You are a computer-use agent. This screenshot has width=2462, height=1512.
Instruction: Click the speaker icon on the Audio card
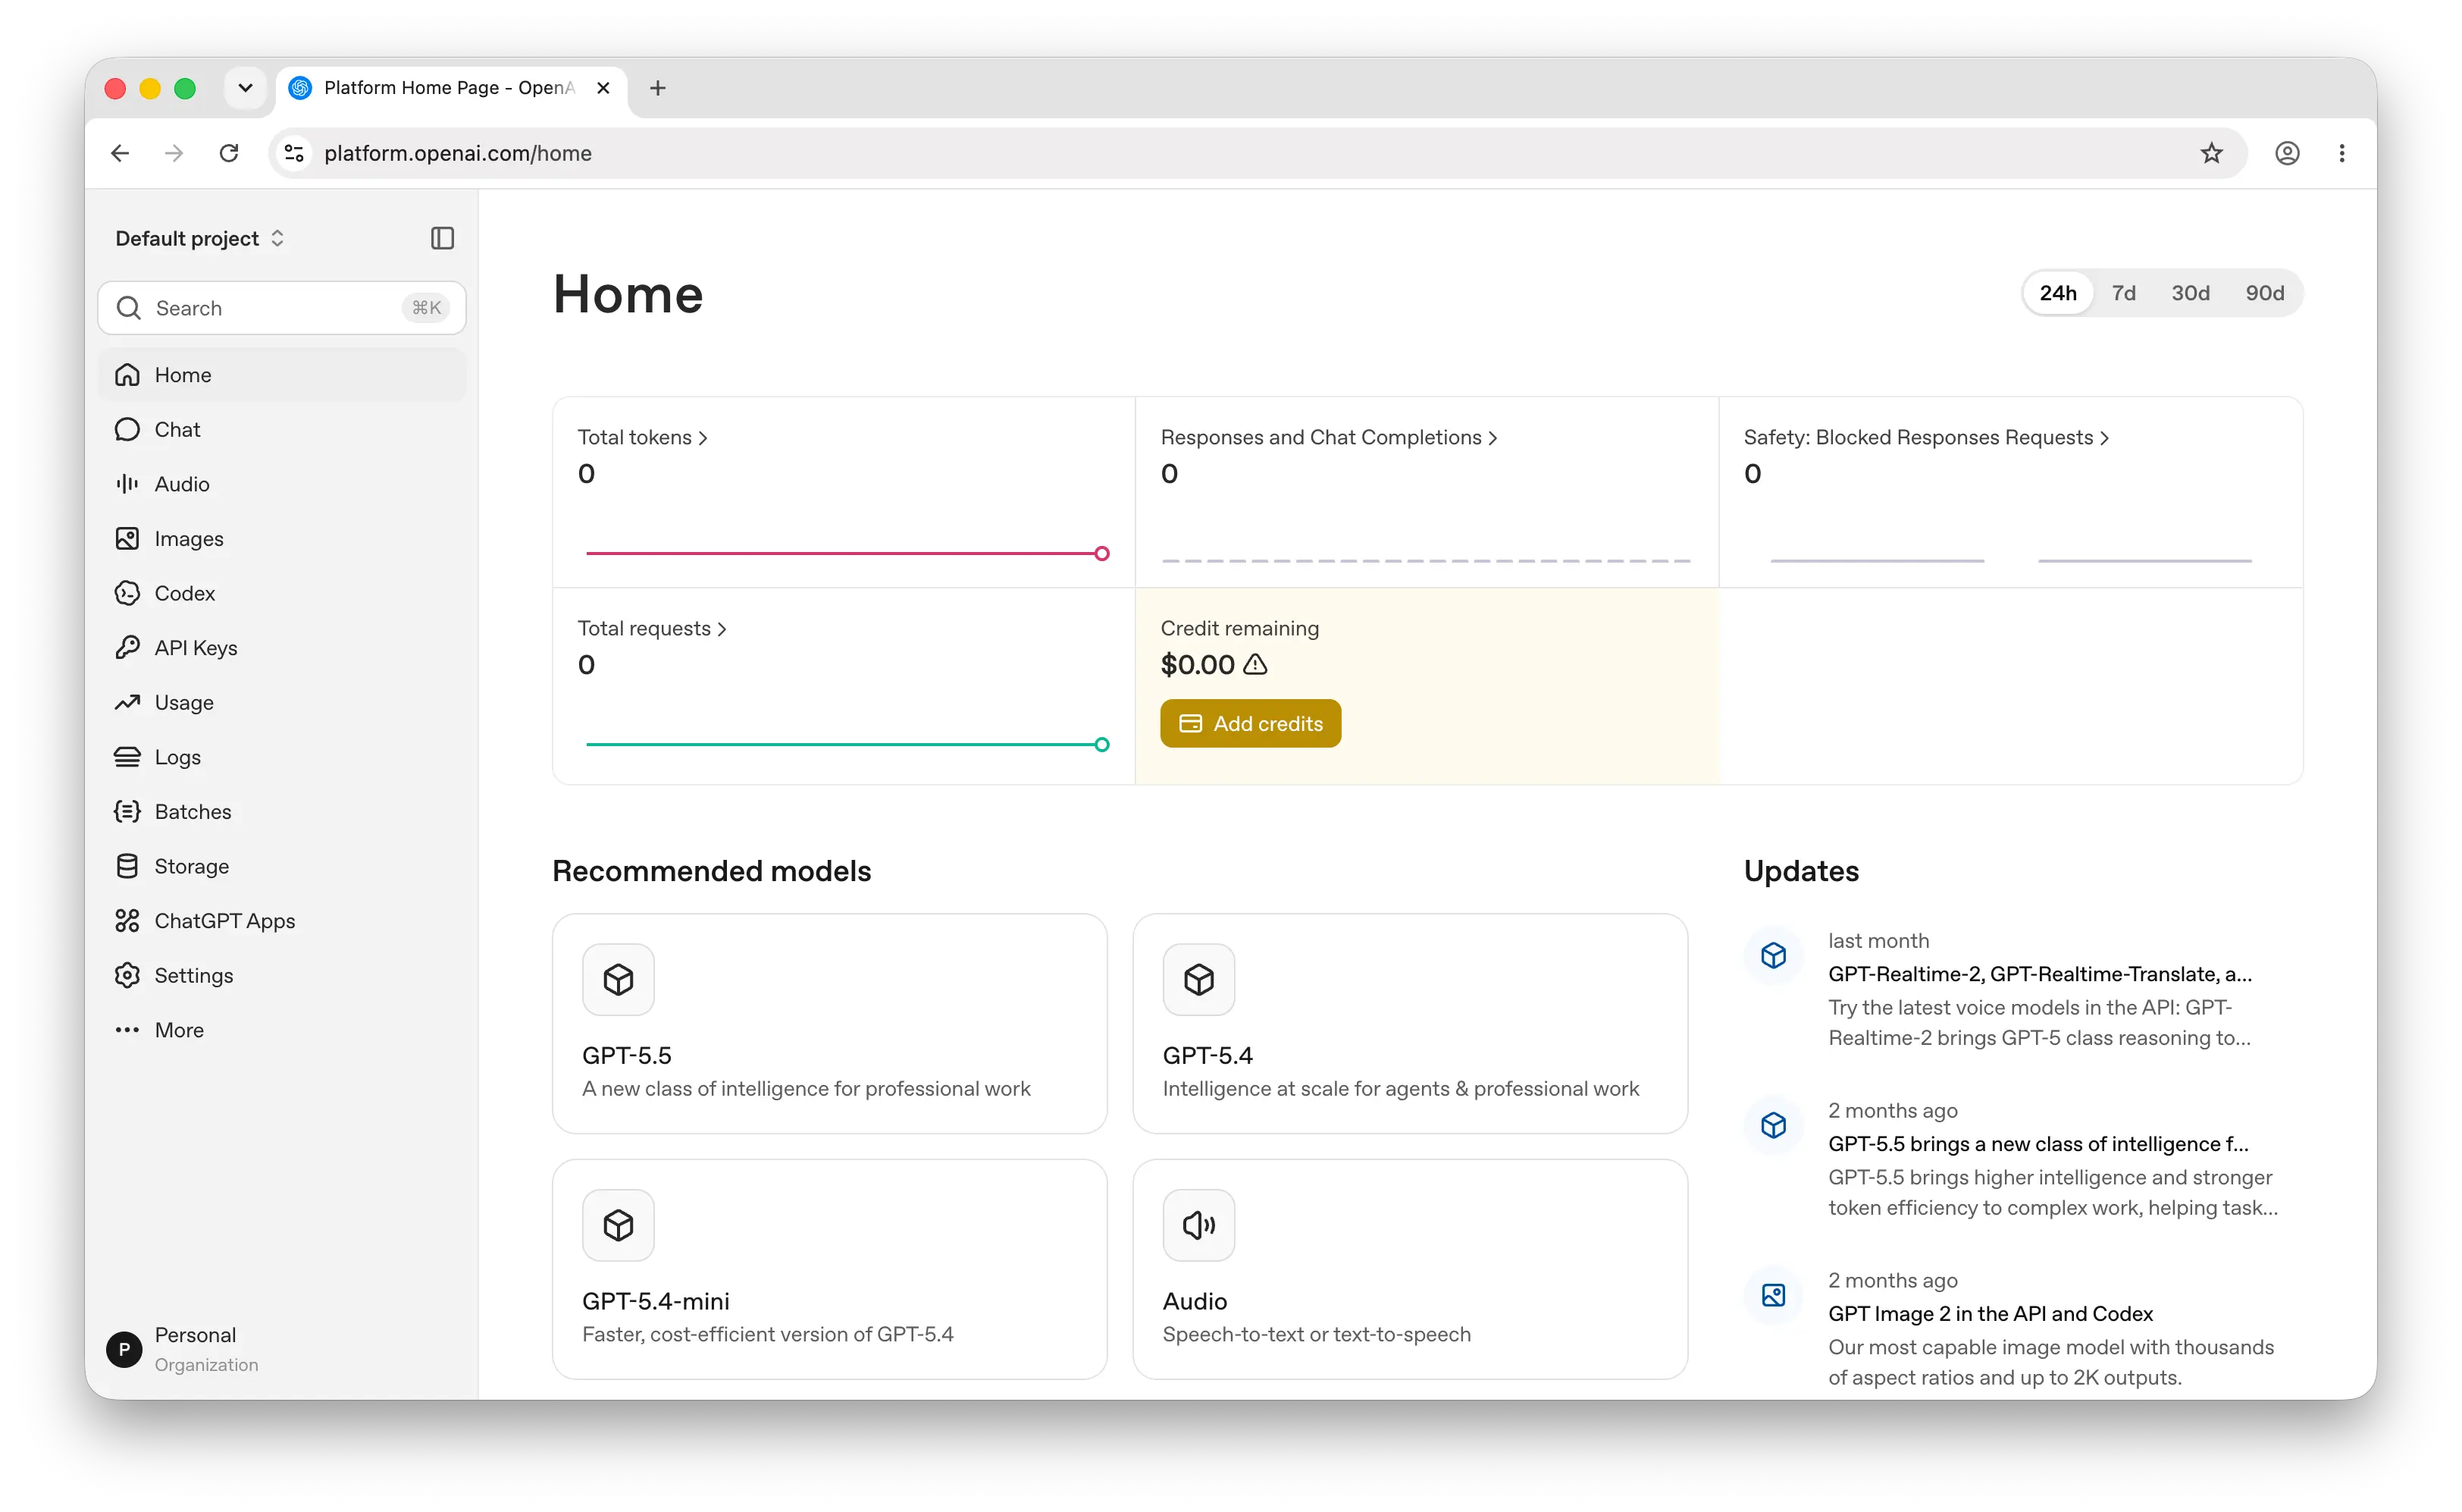[1198, 1225]
